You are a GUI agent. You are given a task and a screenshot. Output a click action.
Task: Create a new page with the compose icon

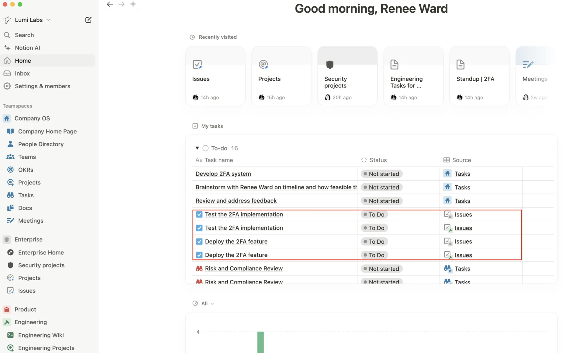[88, 20]
